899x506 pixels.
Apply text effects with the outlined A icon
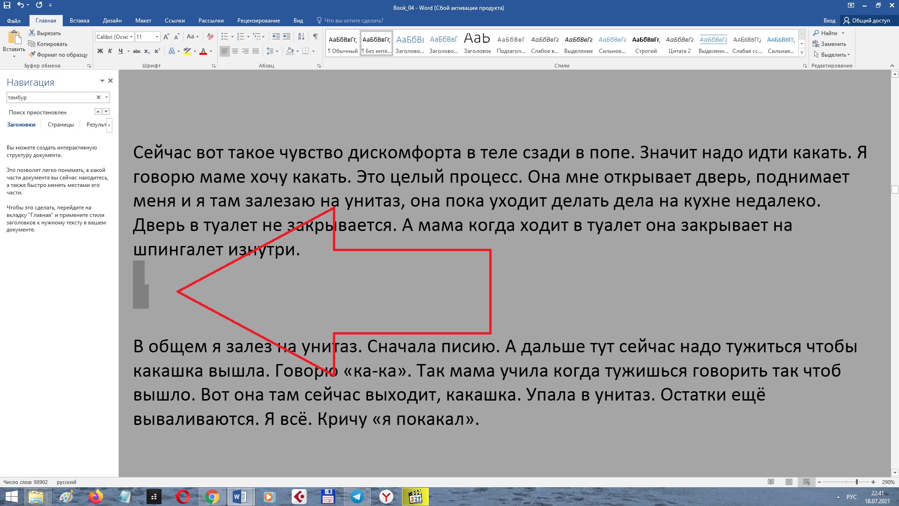171,51
